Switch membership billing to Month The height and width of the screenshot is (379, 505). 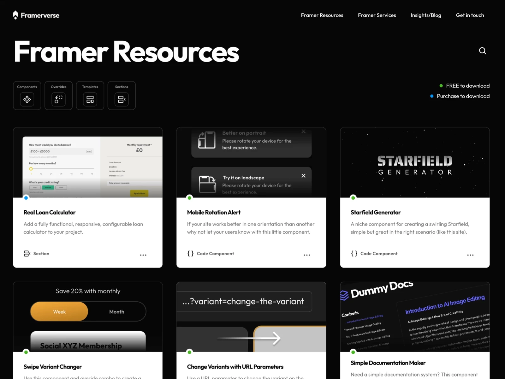[x=116, y=311]
